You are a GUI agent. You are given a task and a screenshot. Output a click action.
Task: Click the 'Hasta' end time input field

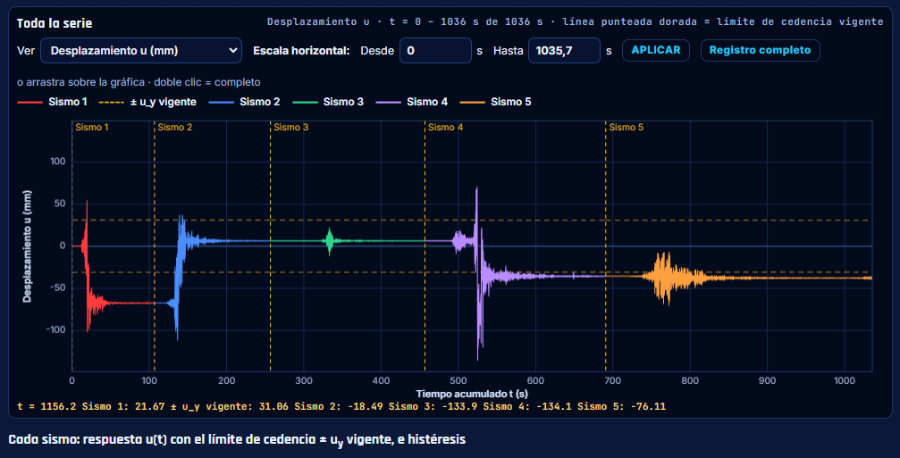point(564,51)
